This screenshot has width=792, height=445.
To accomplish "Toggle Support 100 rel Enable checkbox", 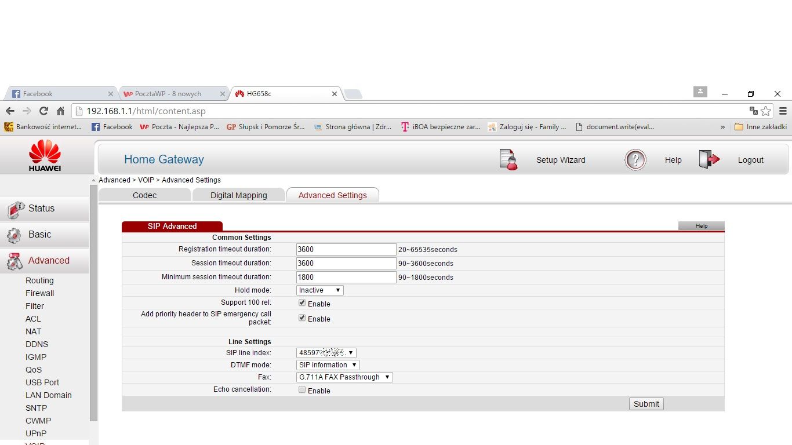I will click(302, 303).
